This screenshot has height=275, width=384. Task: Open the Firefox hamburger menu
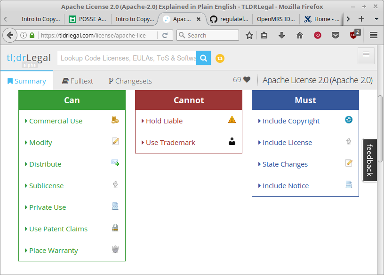(x=374, y=35)
